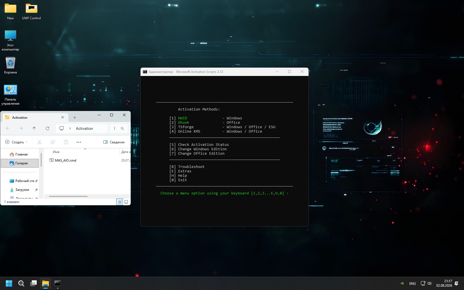Select the MAS_AIO.cmd file
The width and height of the screenshot is (464, 290).
pos(65,160)
